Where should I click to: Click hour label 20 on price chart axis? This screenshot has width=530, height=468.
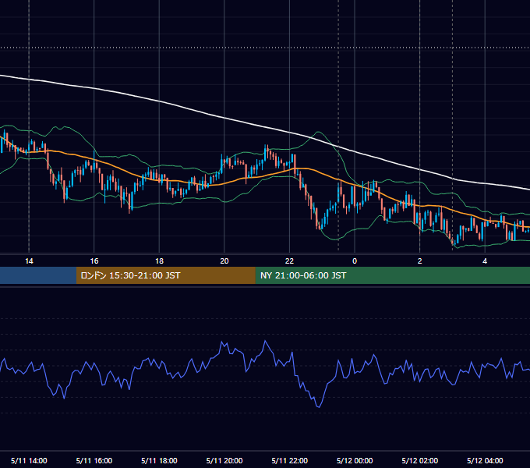point(224,261)
